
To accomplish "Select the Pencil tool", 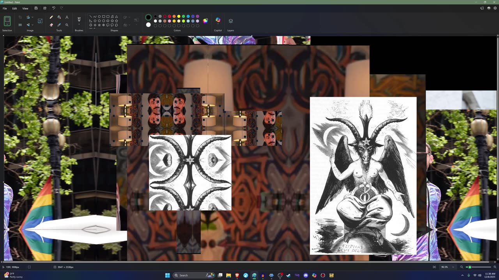I will pos(51,17).
